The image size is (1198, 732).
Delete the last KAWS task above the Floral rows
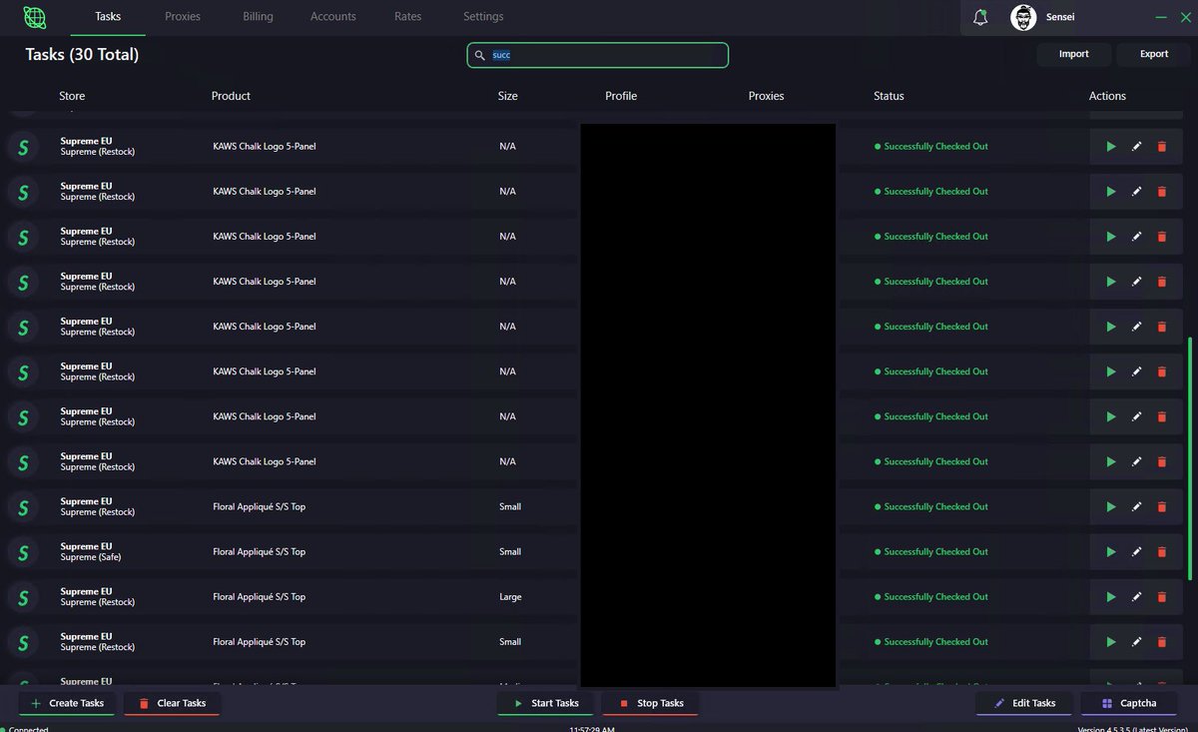click(1161, 461)
